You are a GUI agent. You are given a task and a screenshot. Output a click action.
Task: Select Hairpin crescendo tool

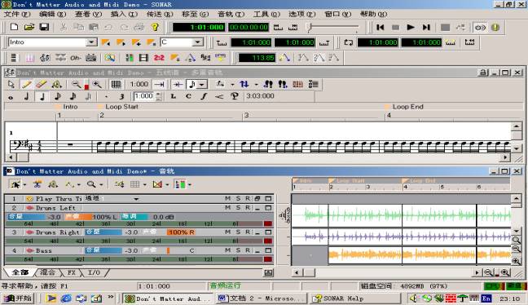pyautogui.click(x=219, y=96)
